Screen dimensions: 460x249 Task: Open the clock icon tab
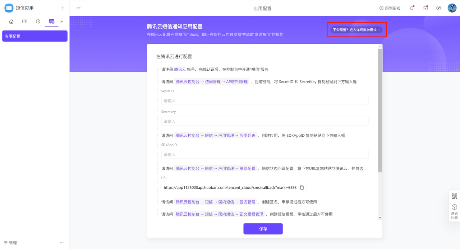tap(38, 22)
